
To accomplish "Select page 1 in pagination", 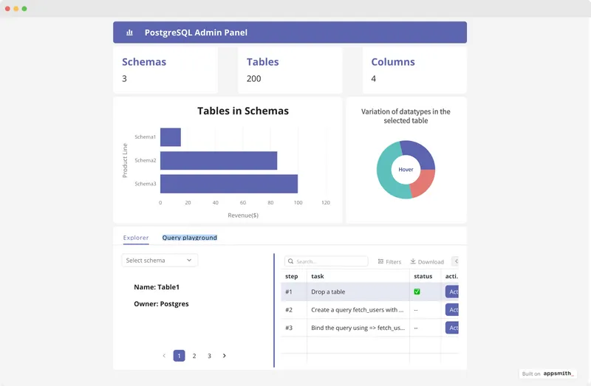I will [x=179, y=356].
